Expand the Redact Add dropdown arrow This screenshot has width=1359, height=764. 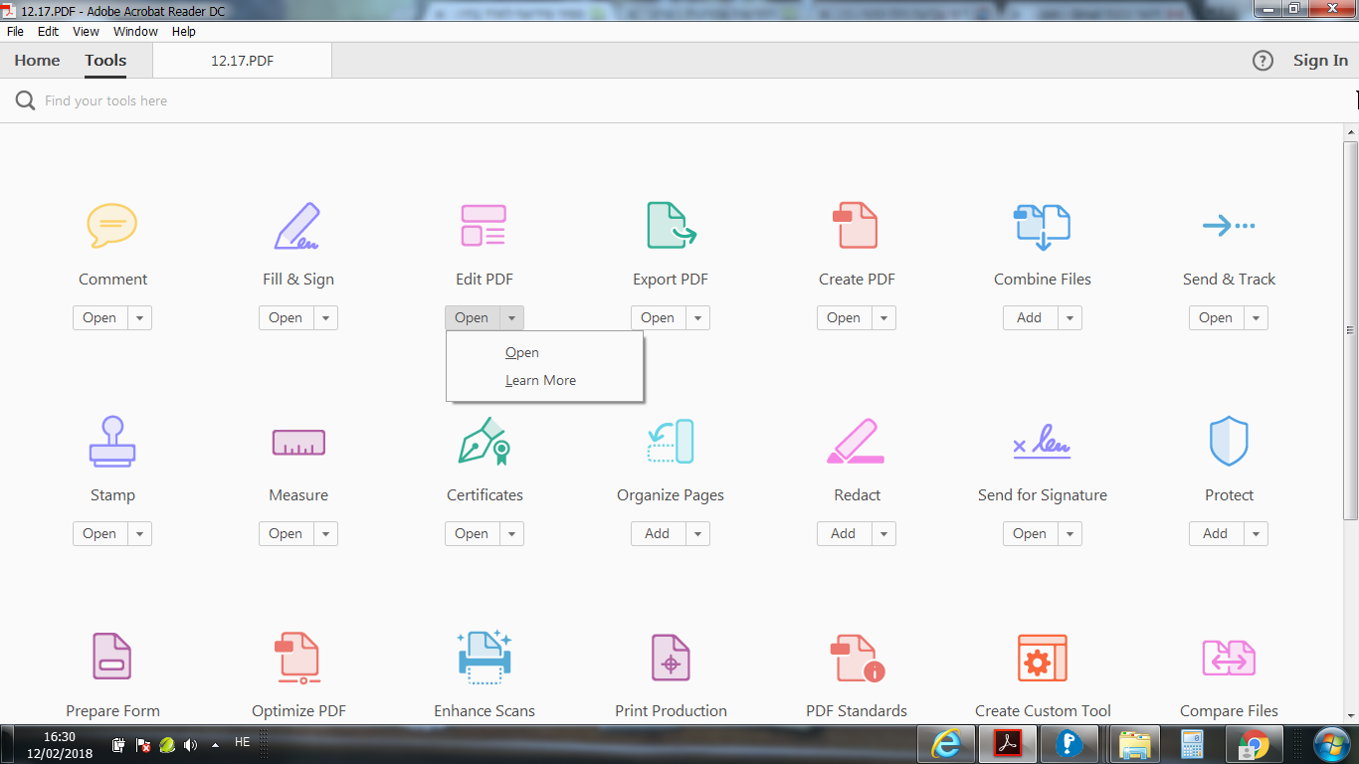point(883,534)
